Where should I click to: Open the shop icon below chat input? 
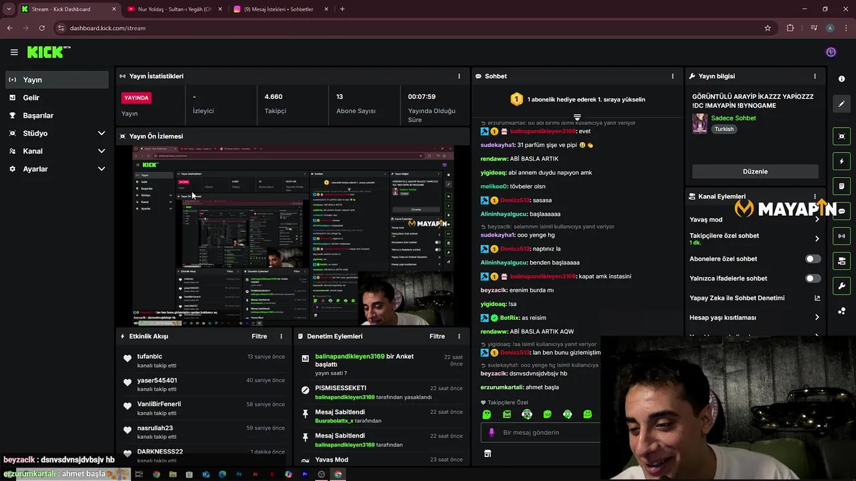coord(488,453)
